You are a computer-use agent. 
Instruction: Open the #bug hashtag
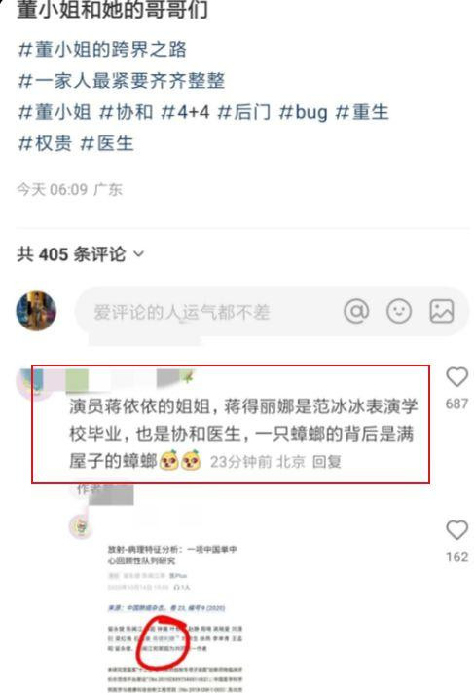tap(304, 112)
